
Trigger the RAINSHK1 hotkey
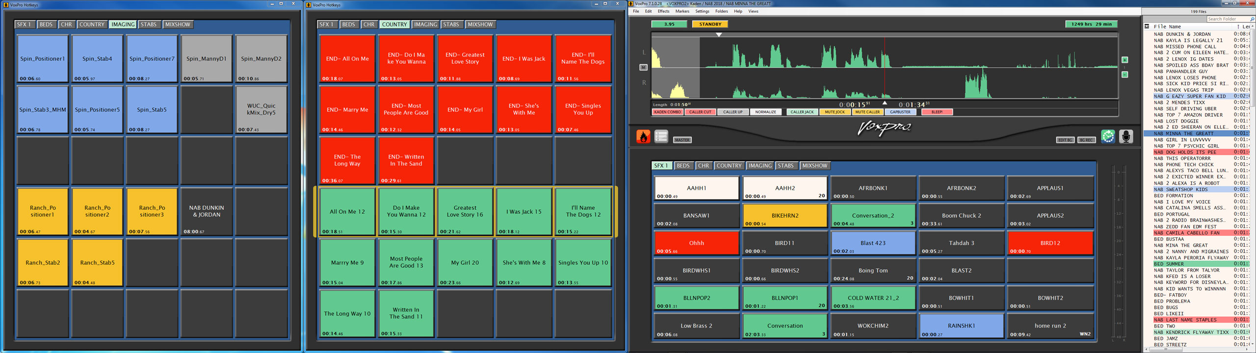[x=961, y=326]
